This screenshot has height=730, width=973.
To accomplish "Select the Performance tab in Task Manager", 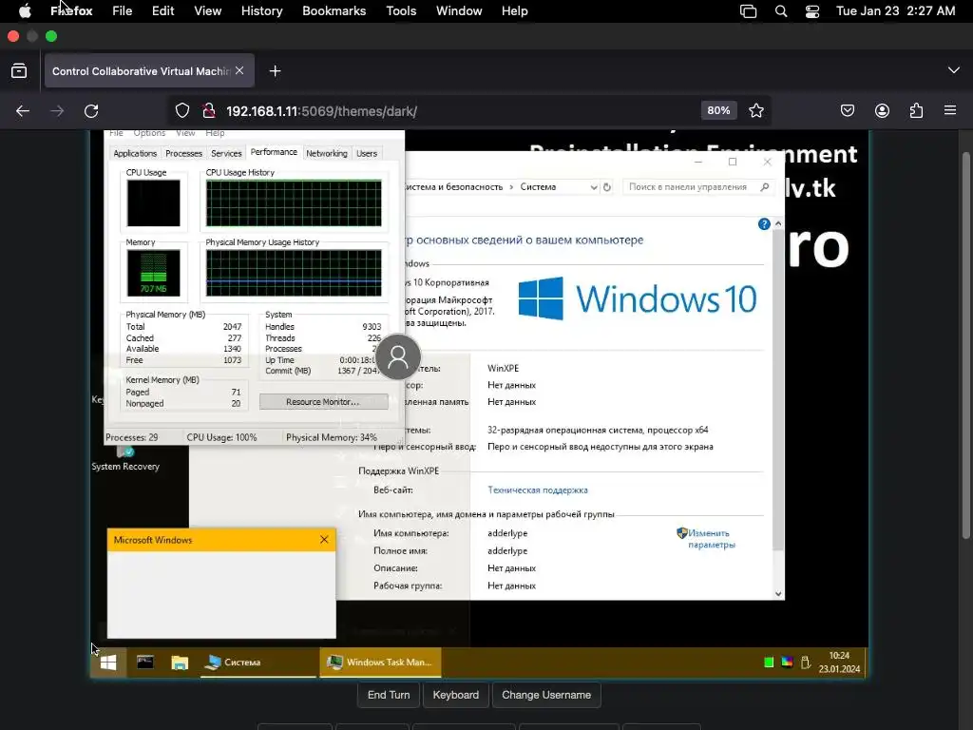I will click(274, 152).
